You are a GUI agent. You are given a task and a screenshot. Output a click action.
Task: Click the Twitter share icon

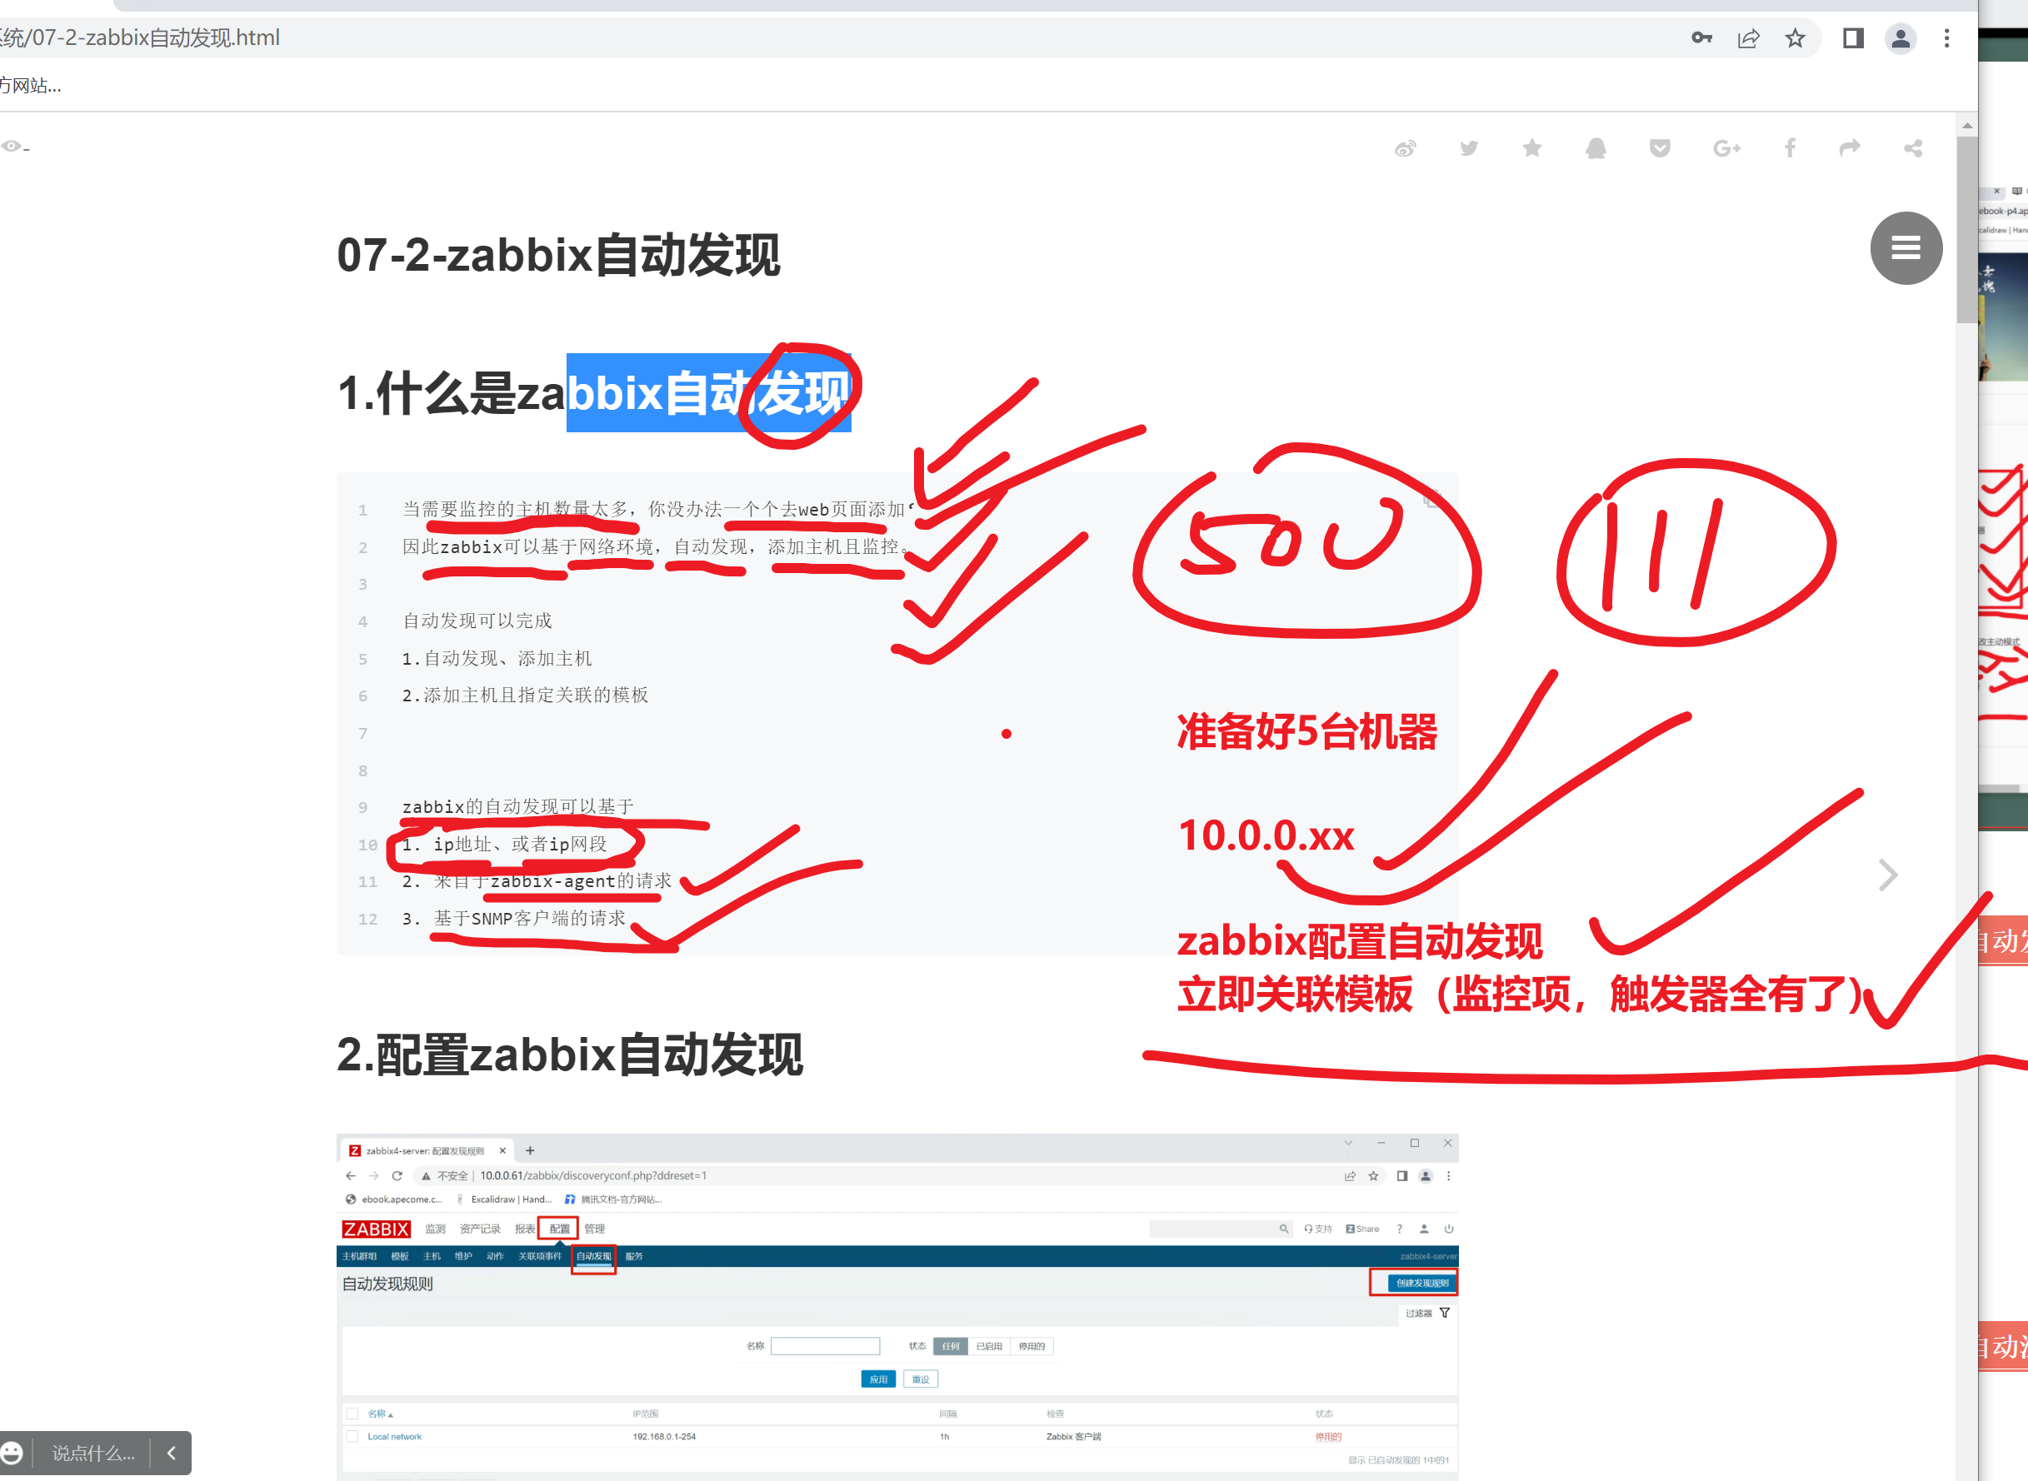[1469, 148]
